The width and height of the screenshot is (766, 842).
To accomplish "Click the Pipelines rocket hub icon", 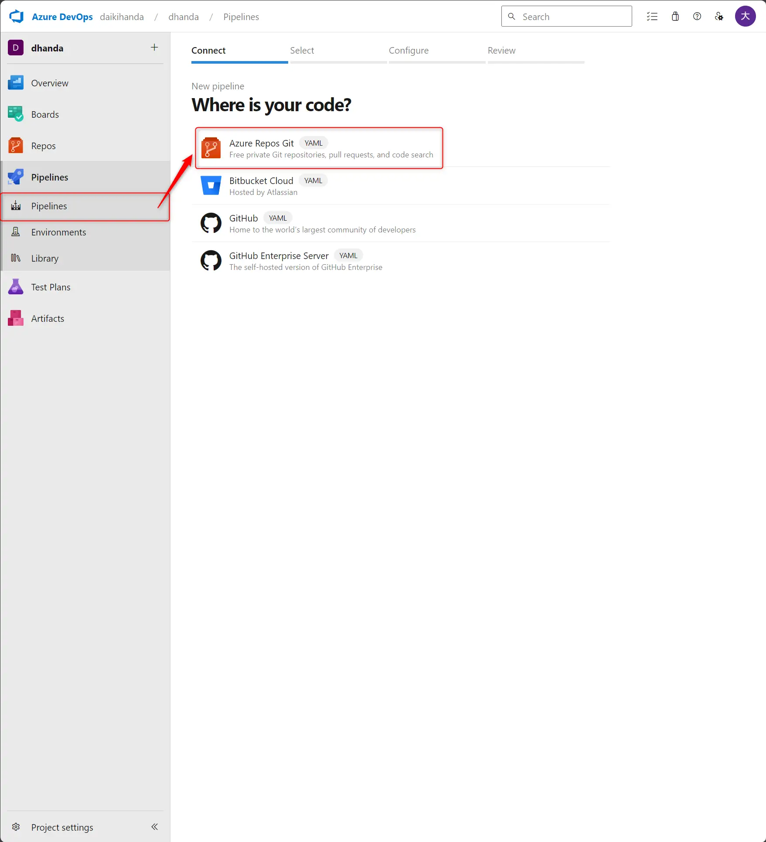I will (16, 177).
